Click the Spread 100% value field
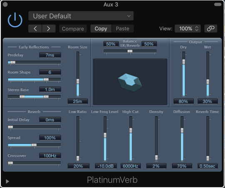The height and width of the screenshot is (188, 225). [x=50, y=138]
